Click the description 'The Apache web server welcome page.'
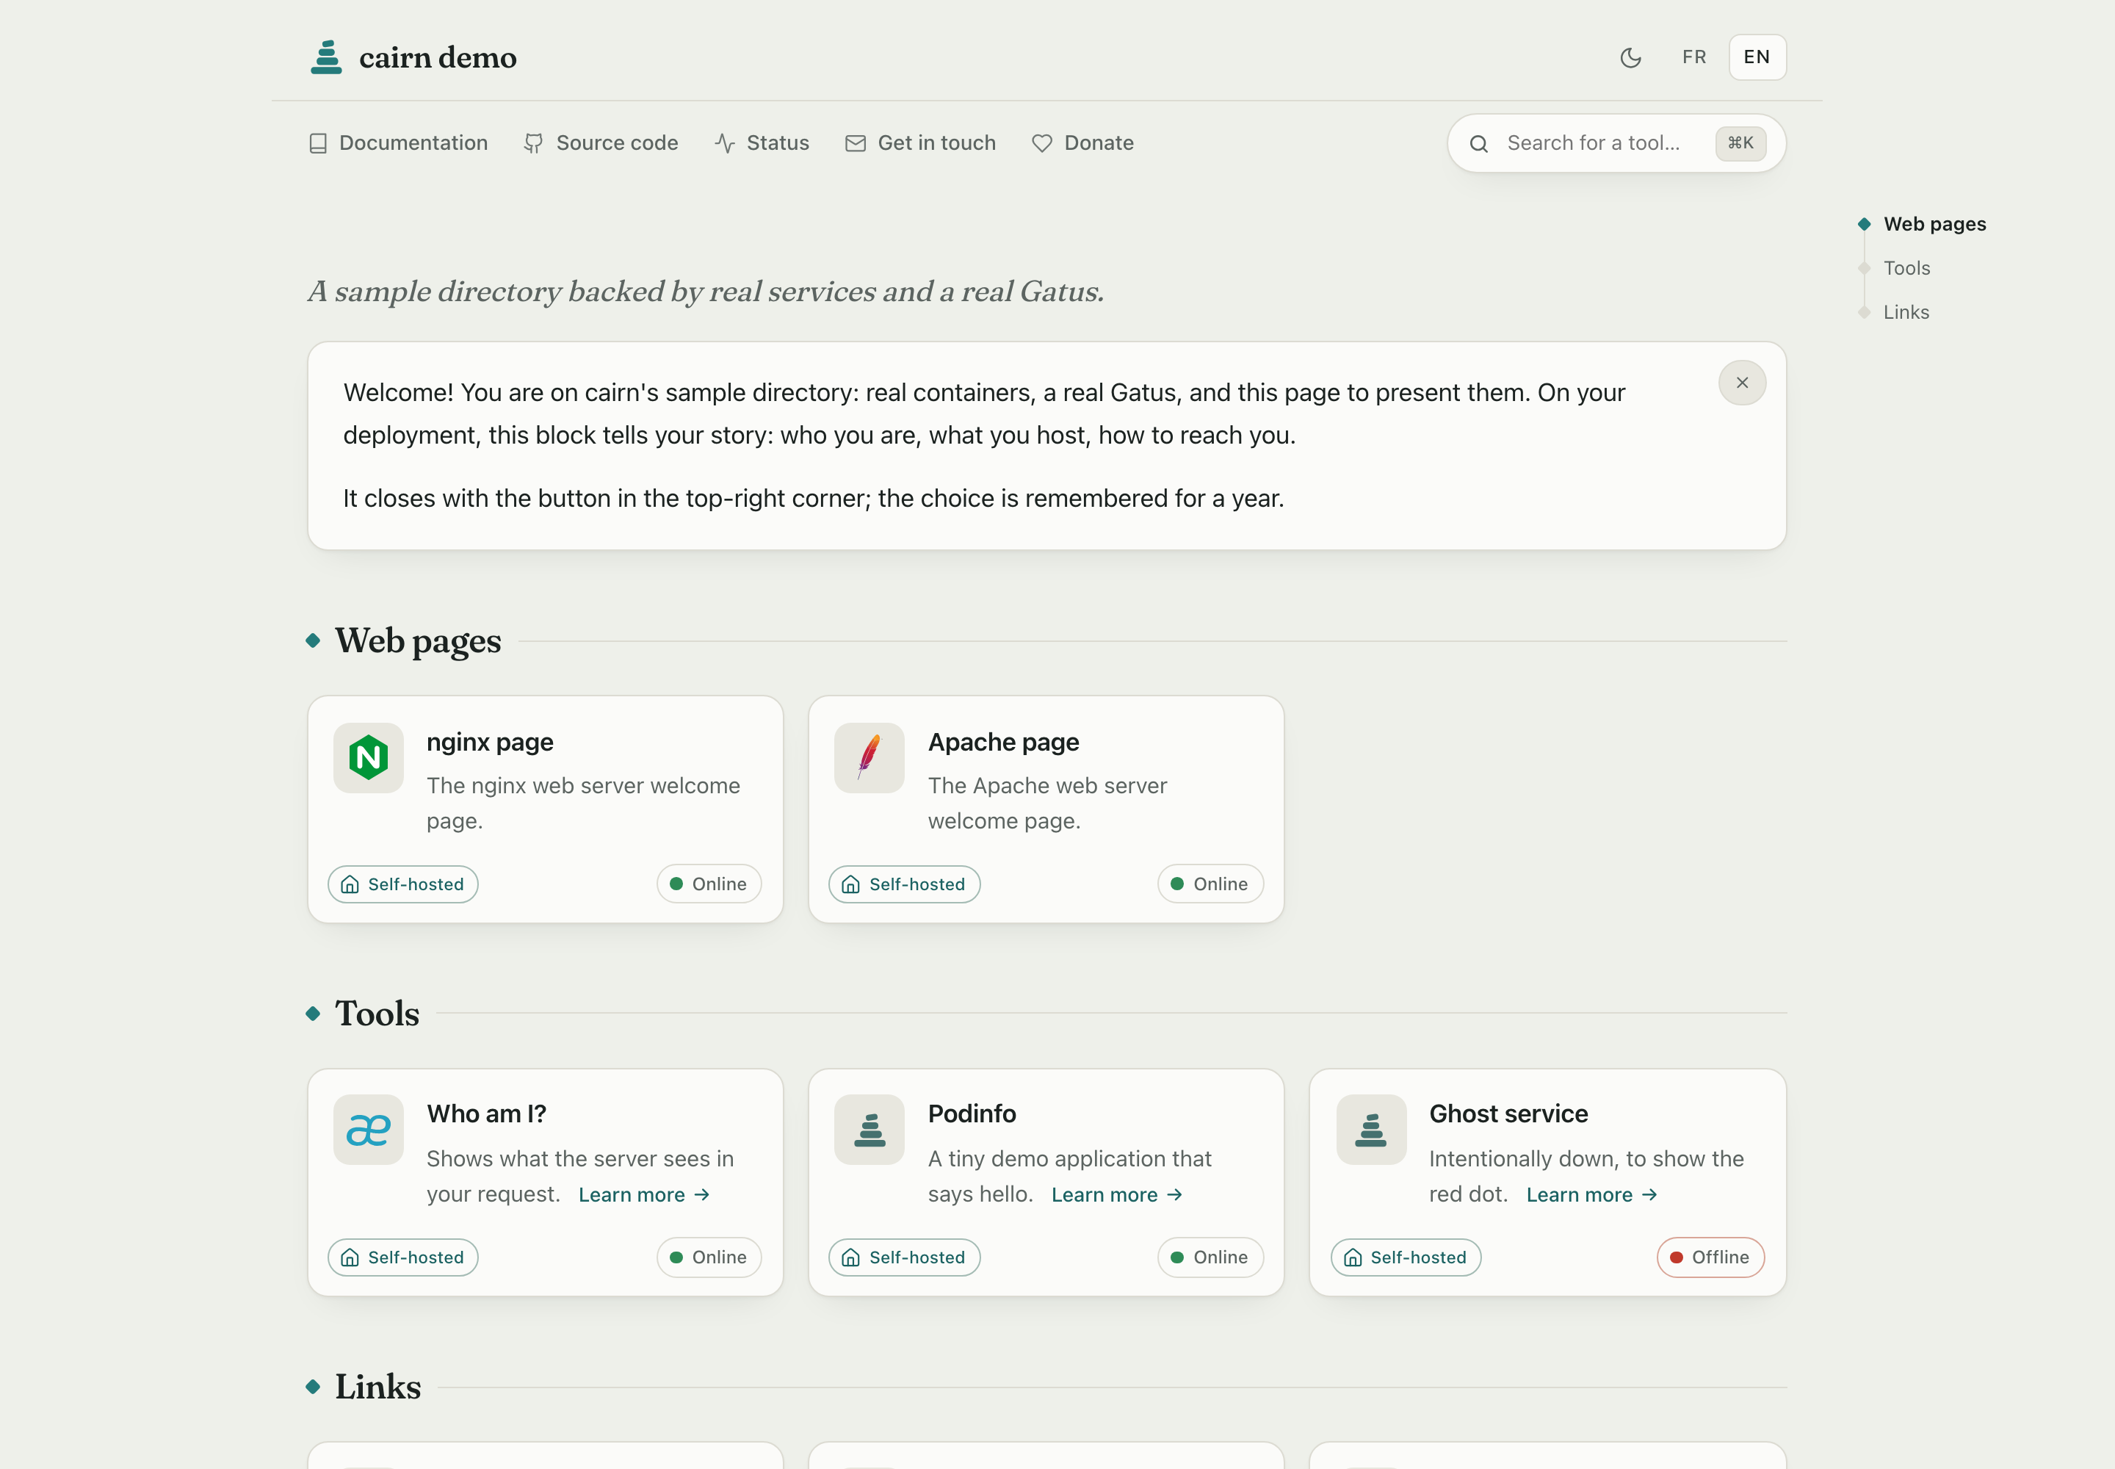Viewport: 2115px width, 1469px height. [1047, 803]
